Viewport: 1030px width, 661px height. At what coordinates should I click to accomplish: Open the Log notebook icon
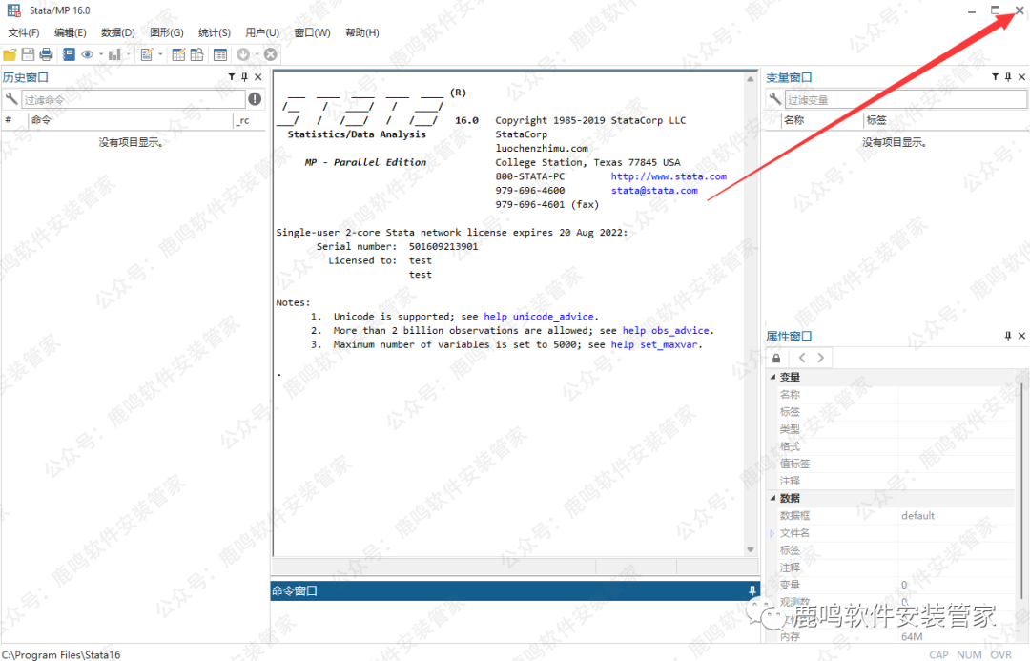click(x=69, y=54)
